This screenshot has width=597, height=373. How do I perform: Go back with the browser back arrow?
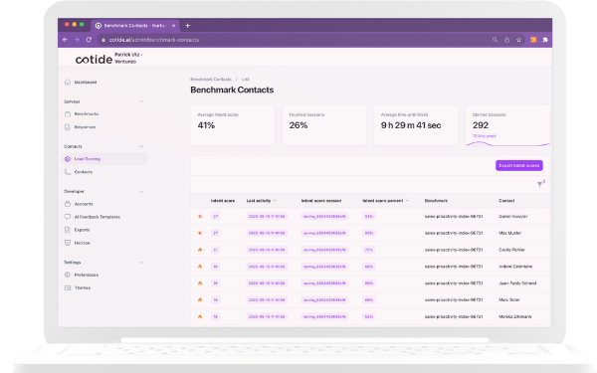pos(65,40)
